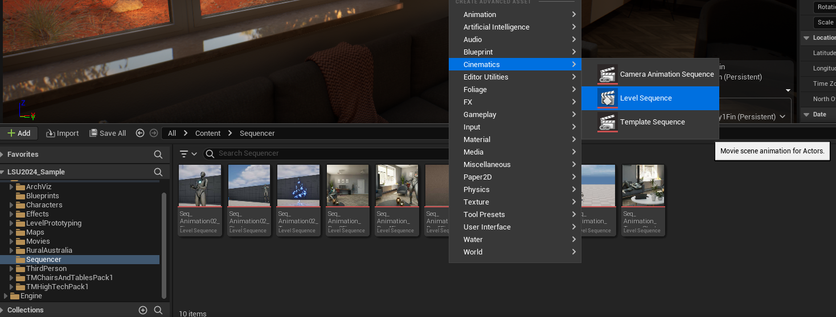Image resolution: width=836 pixels, height=317 pixels.
Task: Click the Template Sequence clapperboard icon
Action: click(x=608, y=122)
